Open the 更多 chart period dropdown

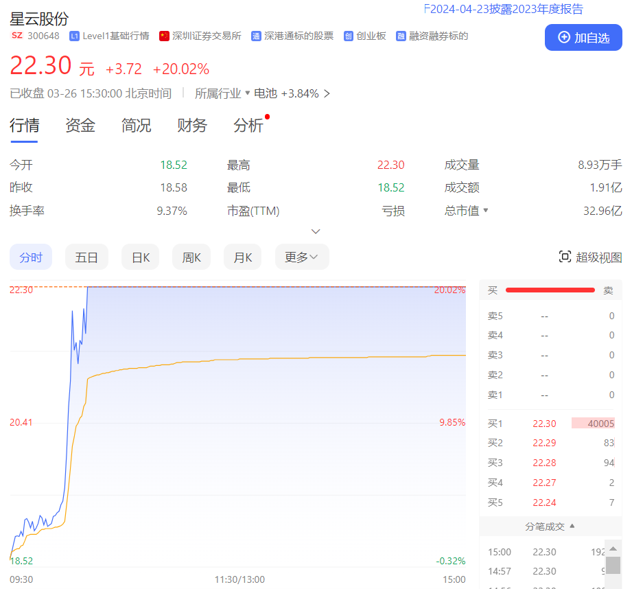[x=302, y=257]
